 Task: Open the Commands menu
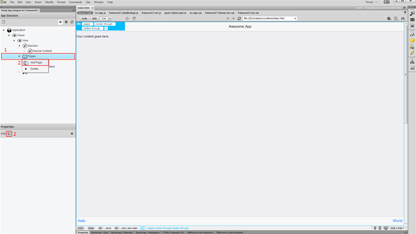(76, 2)
